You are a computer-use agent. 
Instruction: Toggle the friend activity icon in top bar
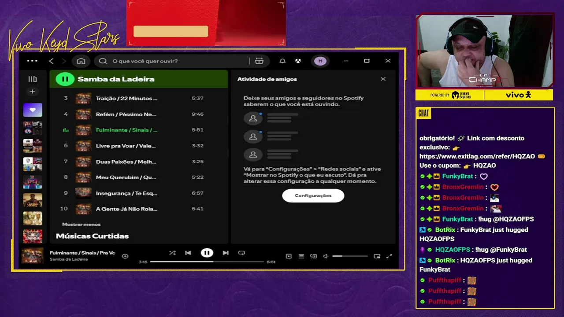click(298, 61)
